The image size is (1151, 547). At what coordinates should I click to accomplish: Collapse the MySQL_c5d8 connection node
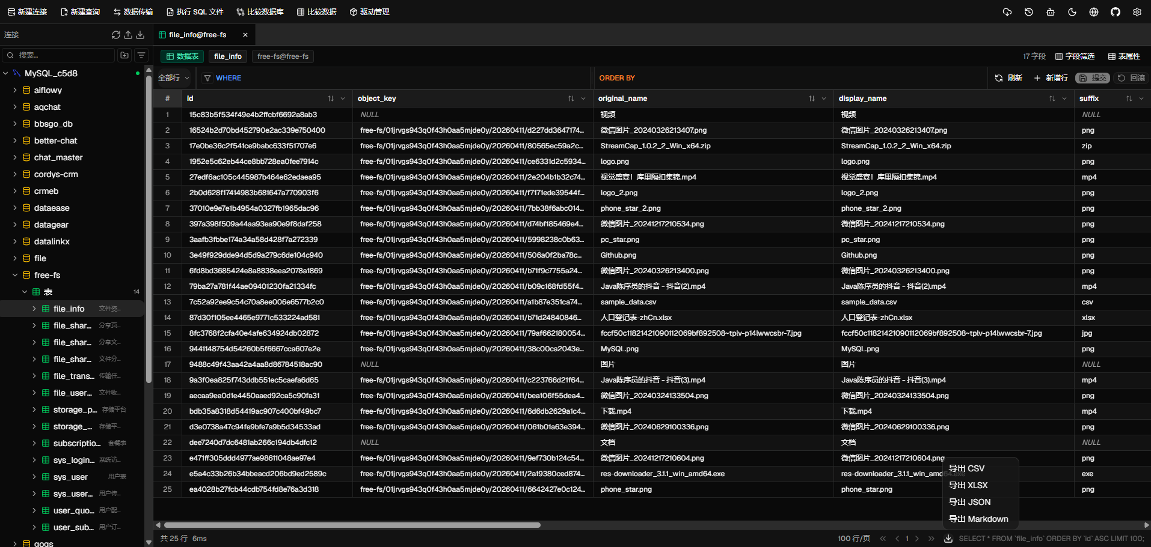[6, 73]
